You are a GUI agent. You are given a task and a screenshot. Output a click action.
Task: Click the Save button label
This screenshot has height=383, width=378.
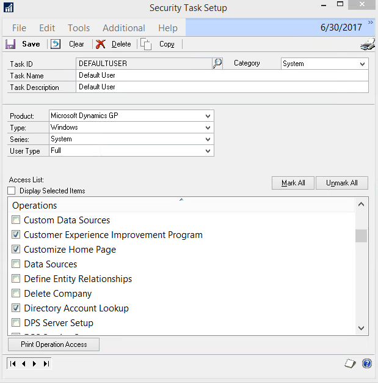point(31,44)
